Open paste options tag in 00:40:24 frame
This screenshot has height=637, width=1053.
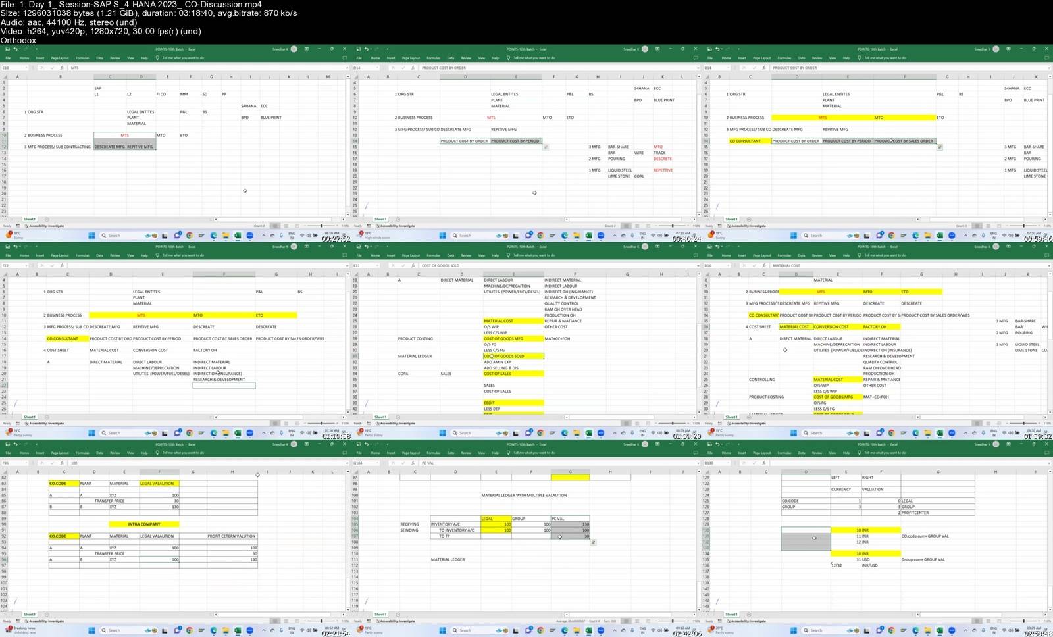[546, 147]
